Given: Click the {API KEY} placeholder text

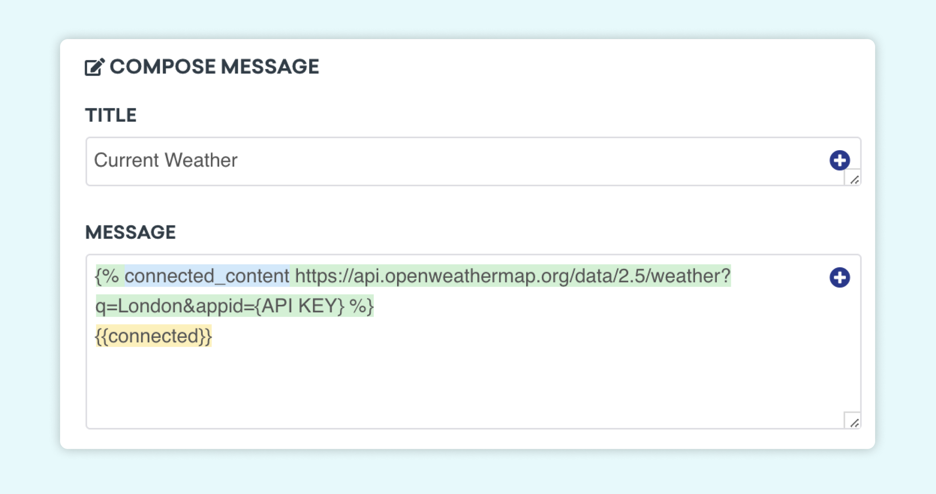Looking at the screenshot, I should click(300, 306).
